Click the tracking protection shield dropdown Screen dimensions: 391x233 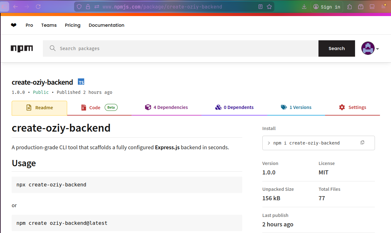79,6
